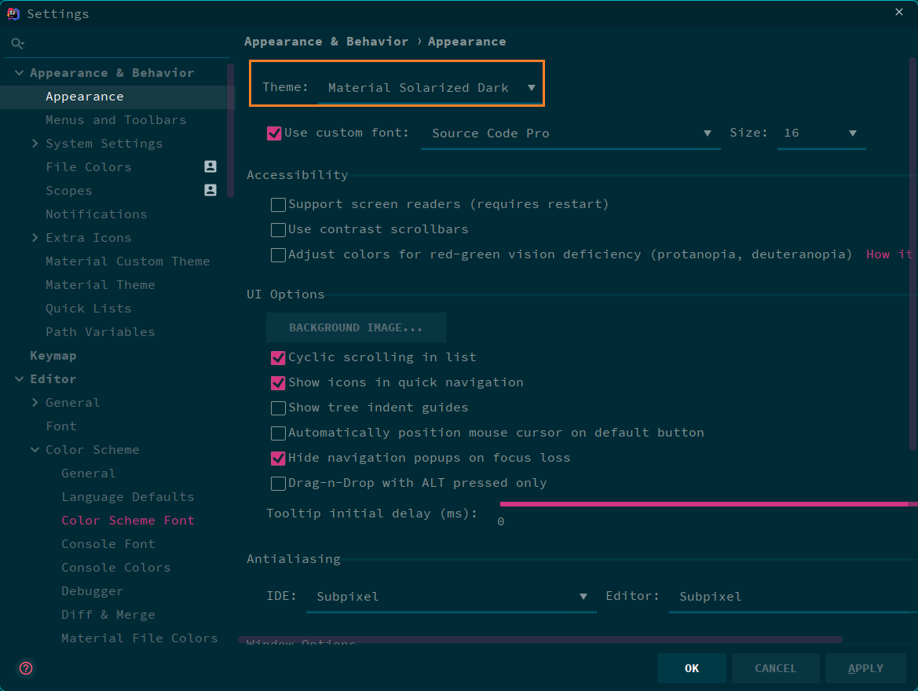Open Menus and Toolbars settings
Image resolution: width=918 pixels, height=691 pixels.
pyautogui.click(x=116, y=120)
